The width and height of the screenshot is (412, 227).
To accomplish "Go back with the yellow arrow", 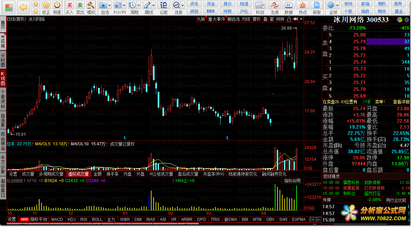I will pos(23,7).
